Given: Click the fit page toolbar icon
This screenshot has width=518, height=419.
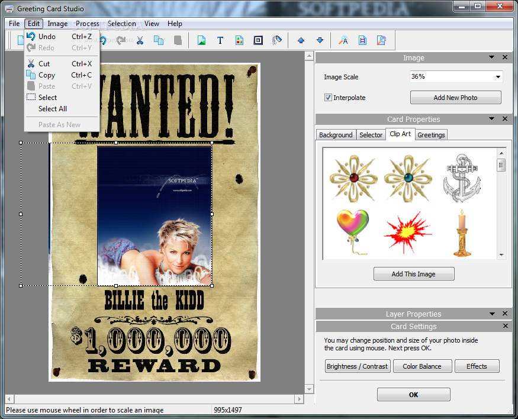Looking at the screenshot, I should (362, 41).
